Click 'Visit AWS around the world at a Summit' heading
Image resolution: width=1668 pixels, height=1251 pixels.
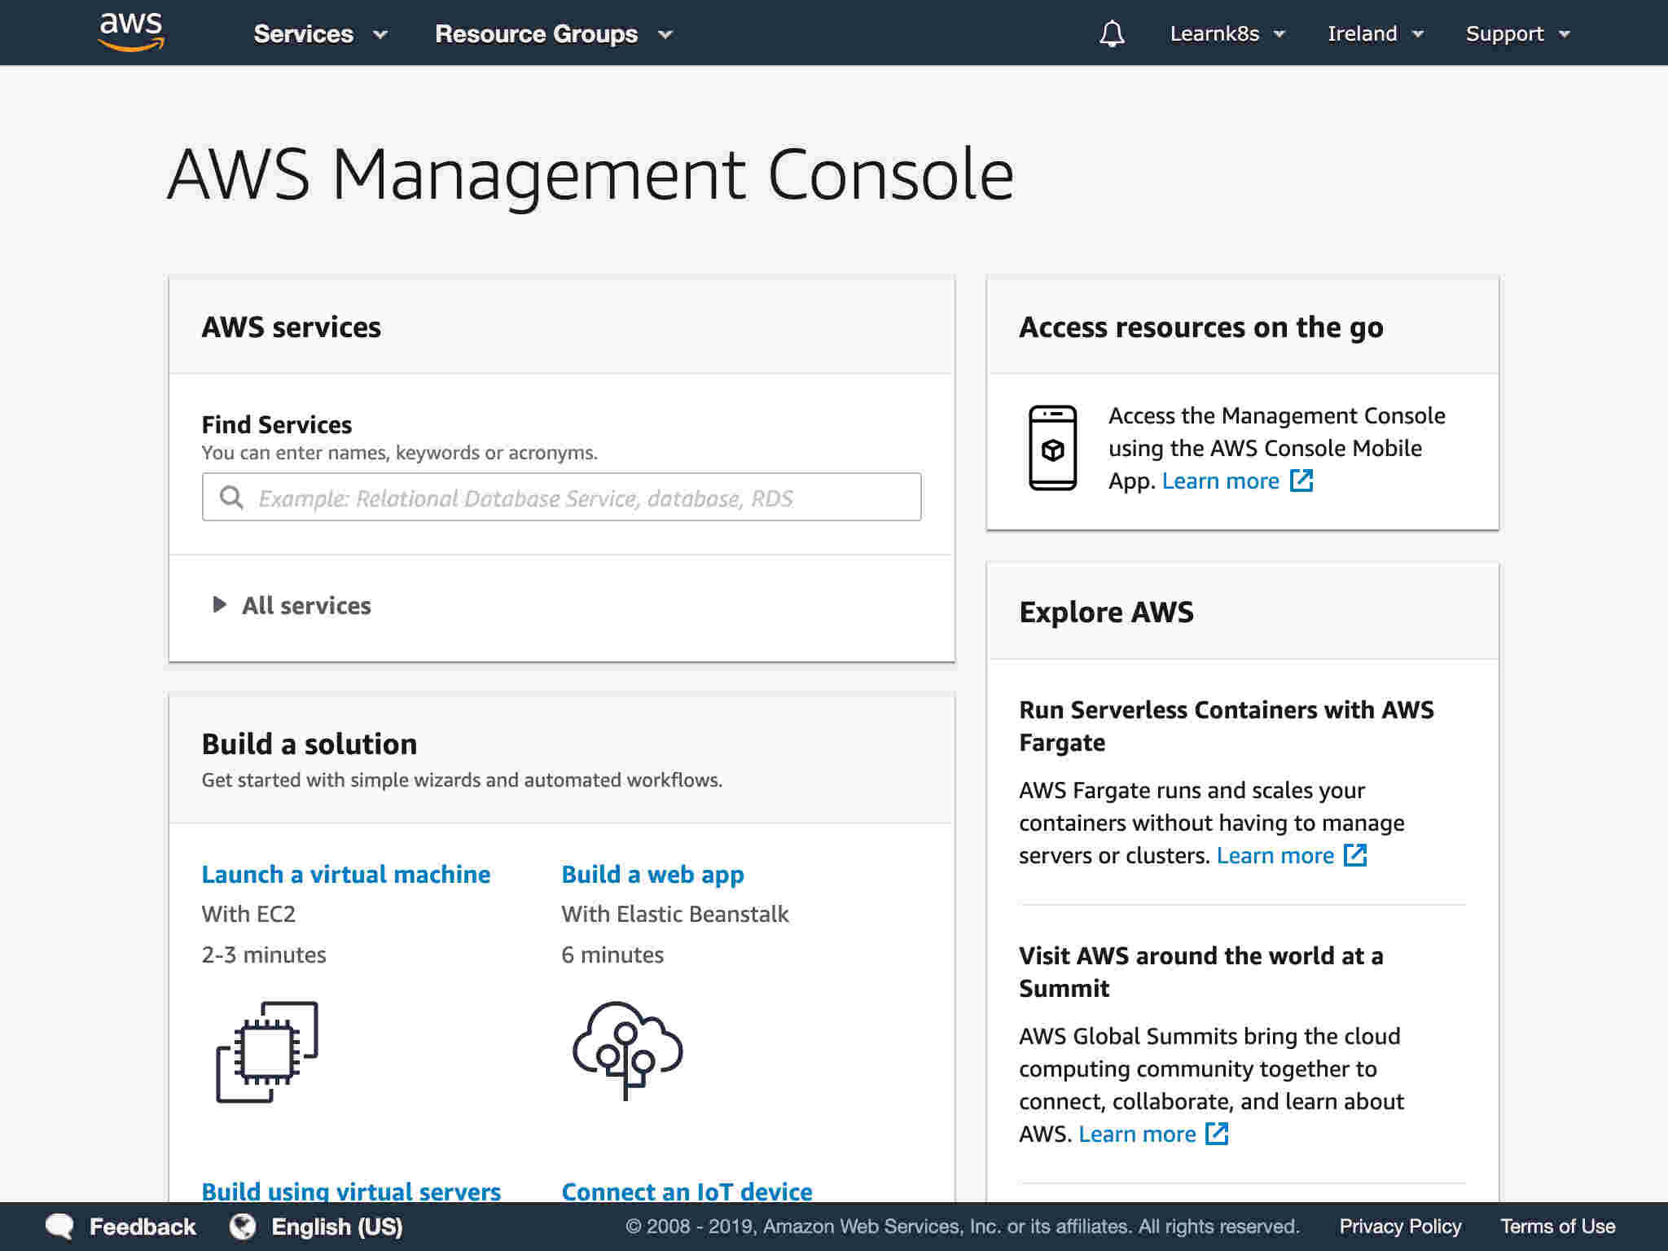tap(1201, 972)
